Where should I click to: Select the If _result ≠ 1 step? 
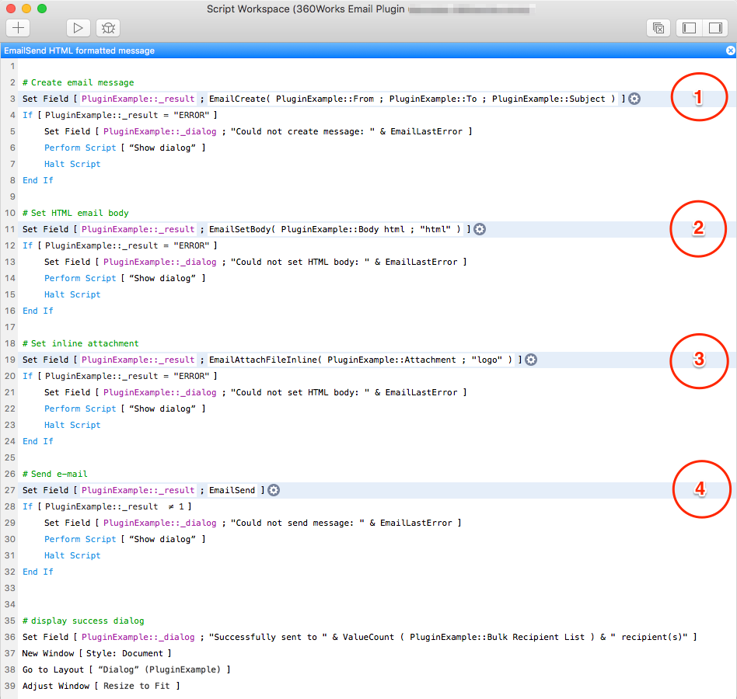(x=107, y=506)
